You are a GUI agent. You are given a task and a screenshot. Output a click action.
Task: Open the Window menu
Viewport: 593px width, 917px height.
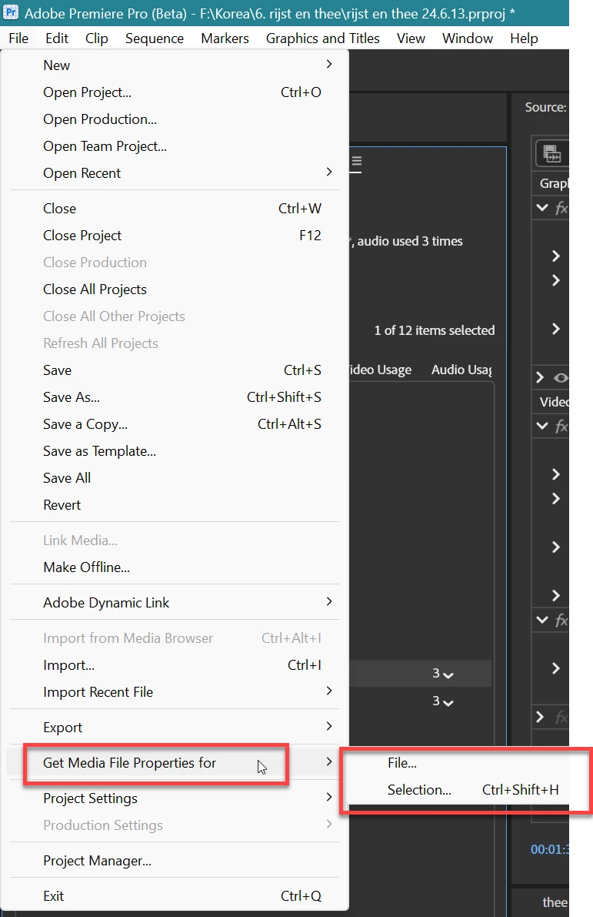tap(468, 38)
